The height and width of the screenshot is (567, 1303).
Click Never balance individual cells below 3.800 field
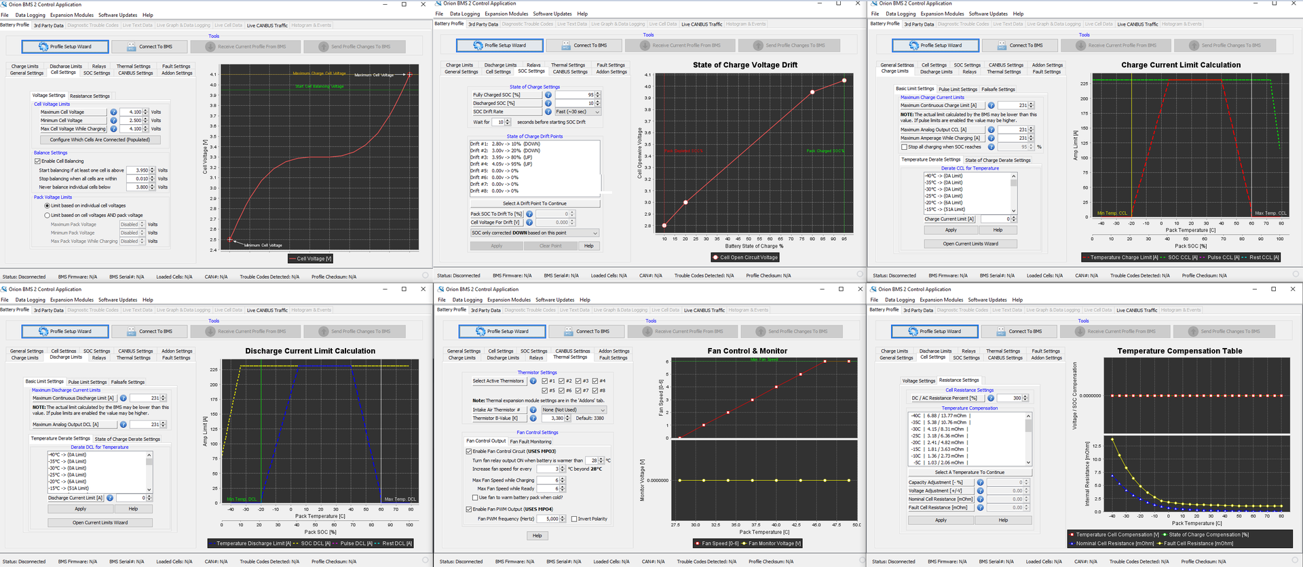(x=138, y=187)
